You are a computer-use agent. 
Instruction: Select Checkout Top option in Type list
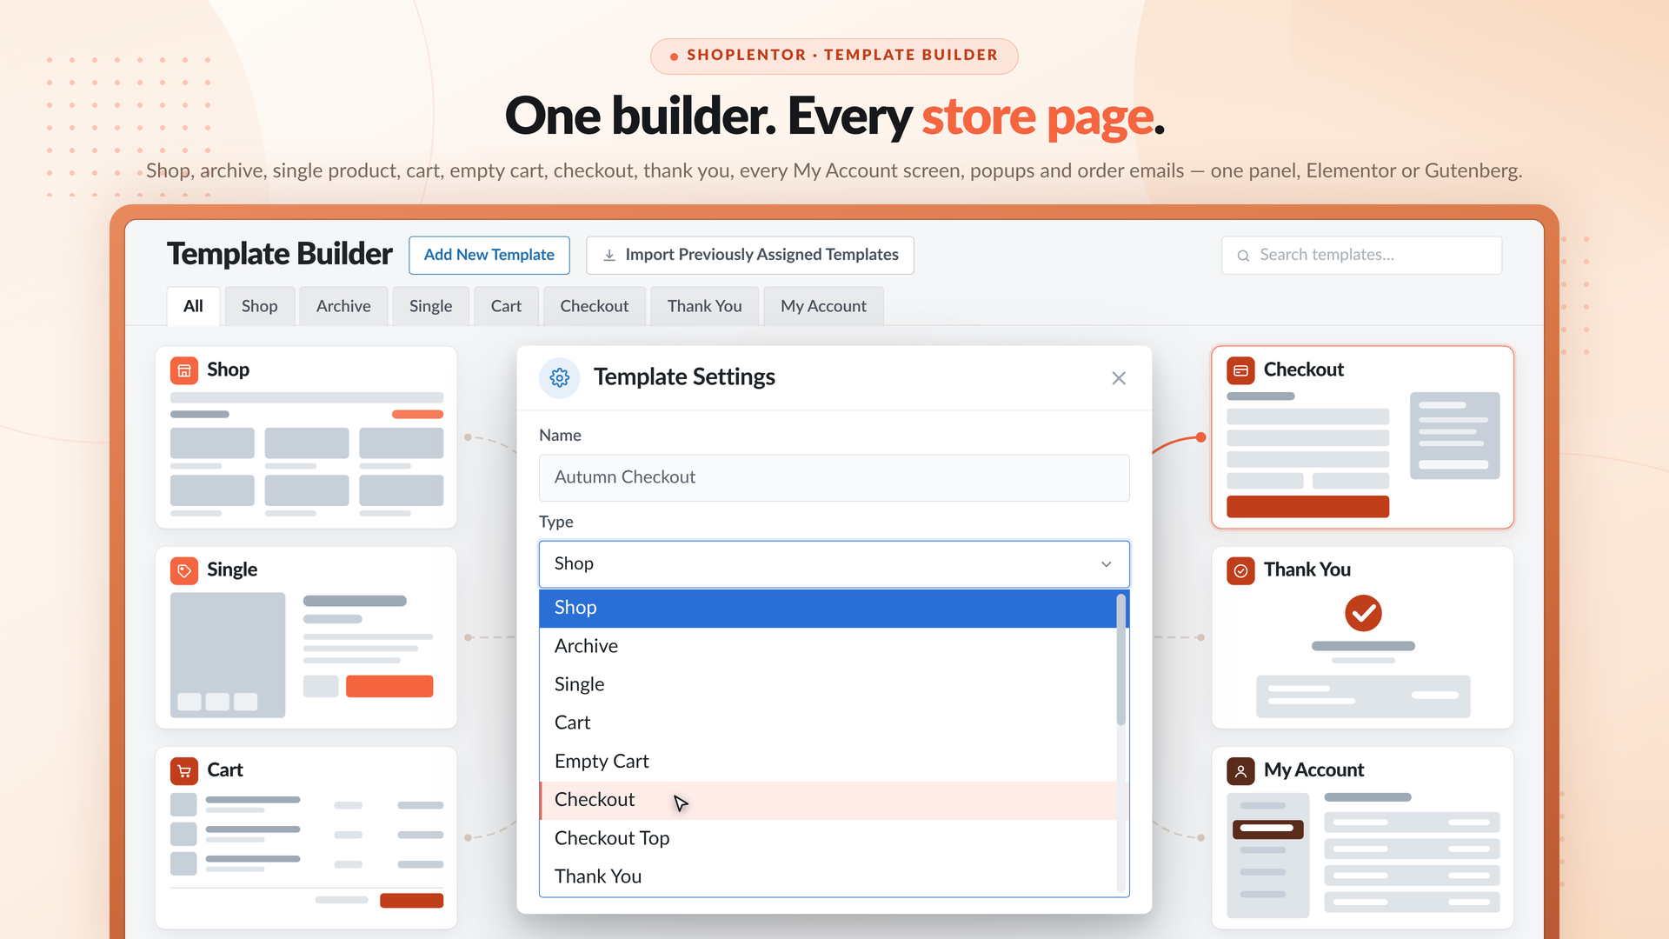click(828, 838)
